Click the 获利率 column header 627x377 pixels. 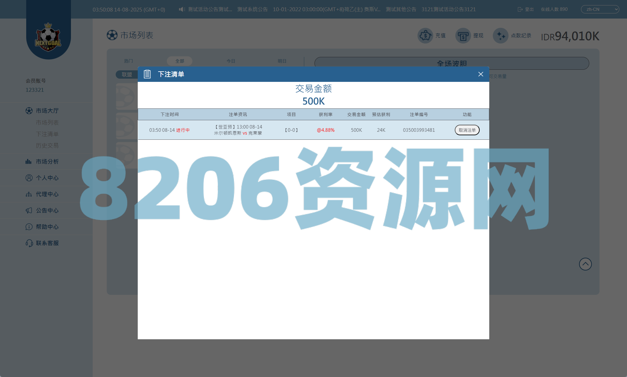click(326, 114)
